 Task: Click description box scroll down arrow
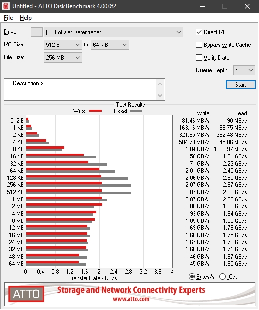click(160, 96)
